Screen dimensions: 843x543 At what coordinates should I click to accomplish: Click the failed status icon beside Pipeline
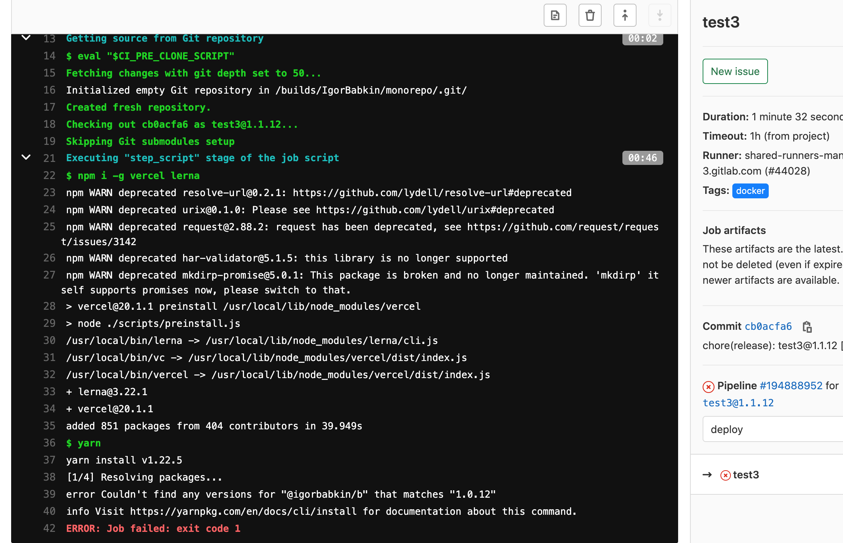[x=709, y=387]
